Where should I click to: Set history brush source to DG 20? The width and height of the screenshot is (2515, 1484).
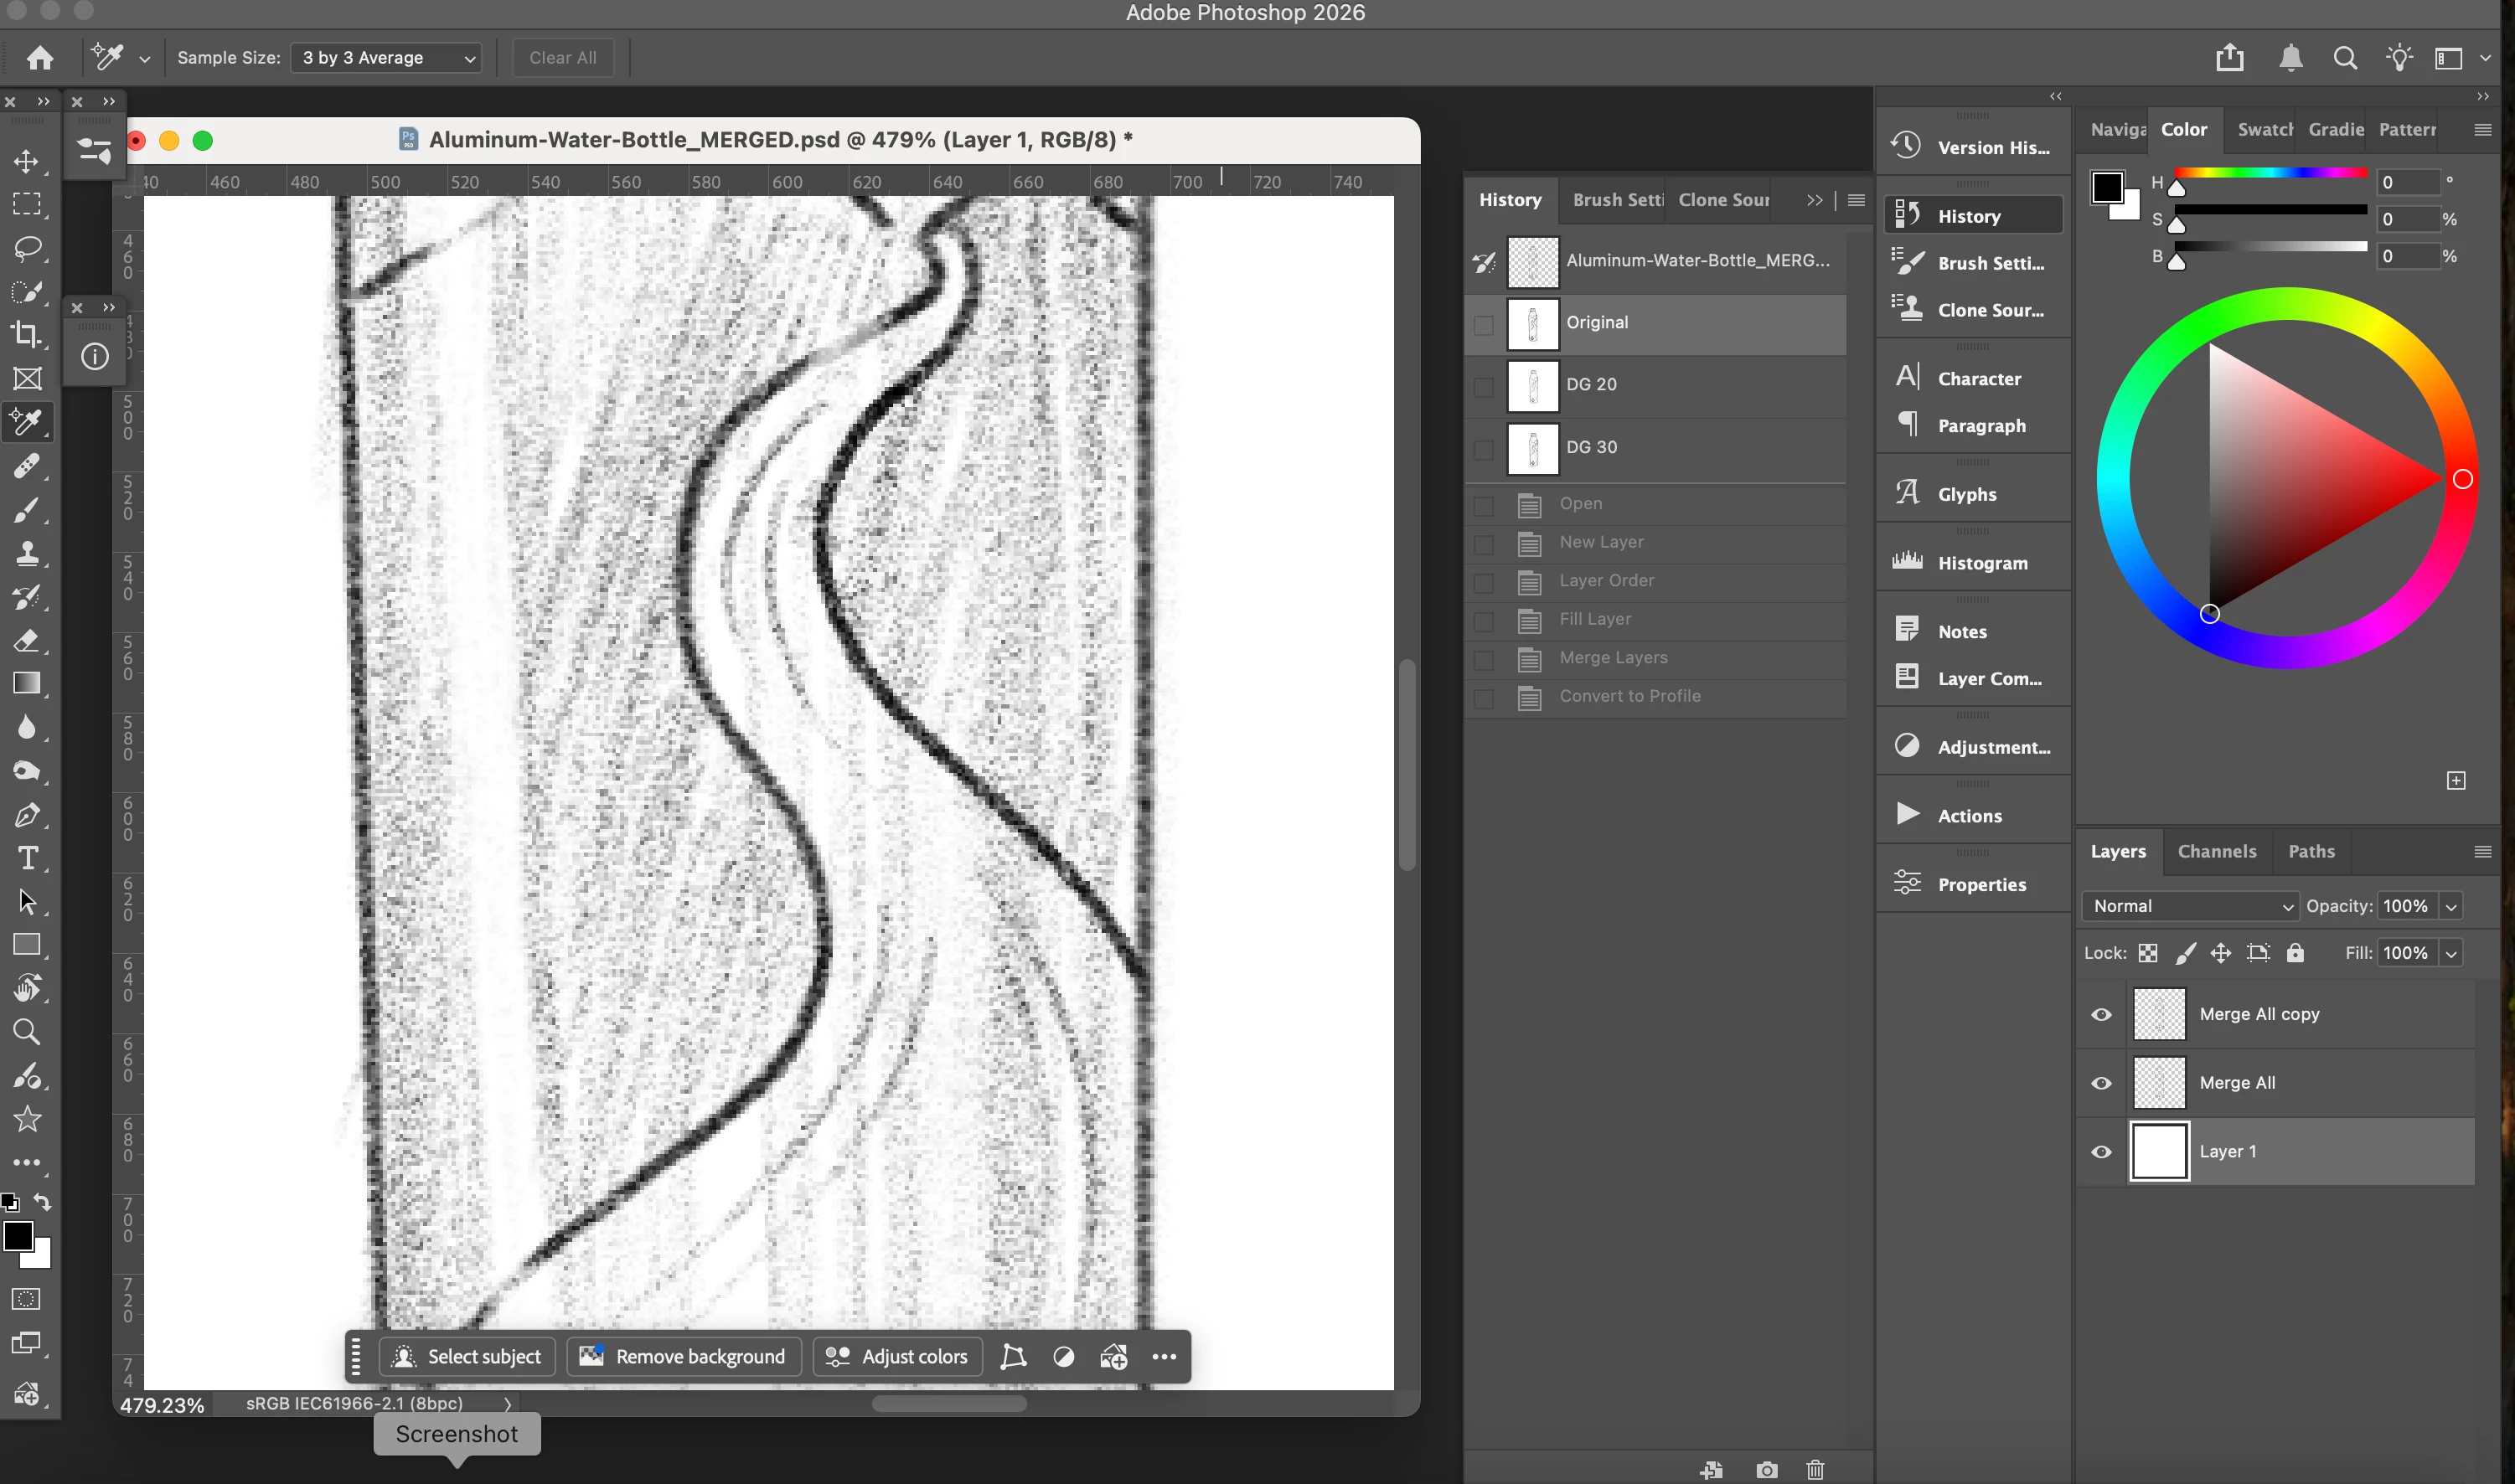(1484, 386)
